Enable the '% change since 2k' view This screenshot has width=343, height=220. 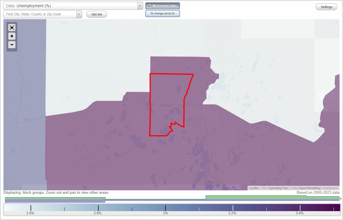click(x=163, y=13)
